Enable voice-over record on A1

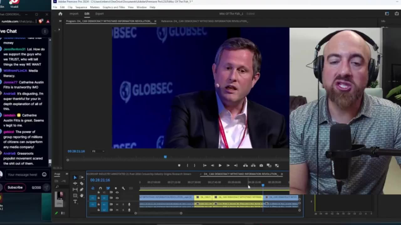[129, 204]
